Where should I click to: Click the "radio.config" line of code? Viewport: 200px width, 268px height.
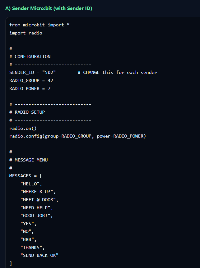point(77,136)
